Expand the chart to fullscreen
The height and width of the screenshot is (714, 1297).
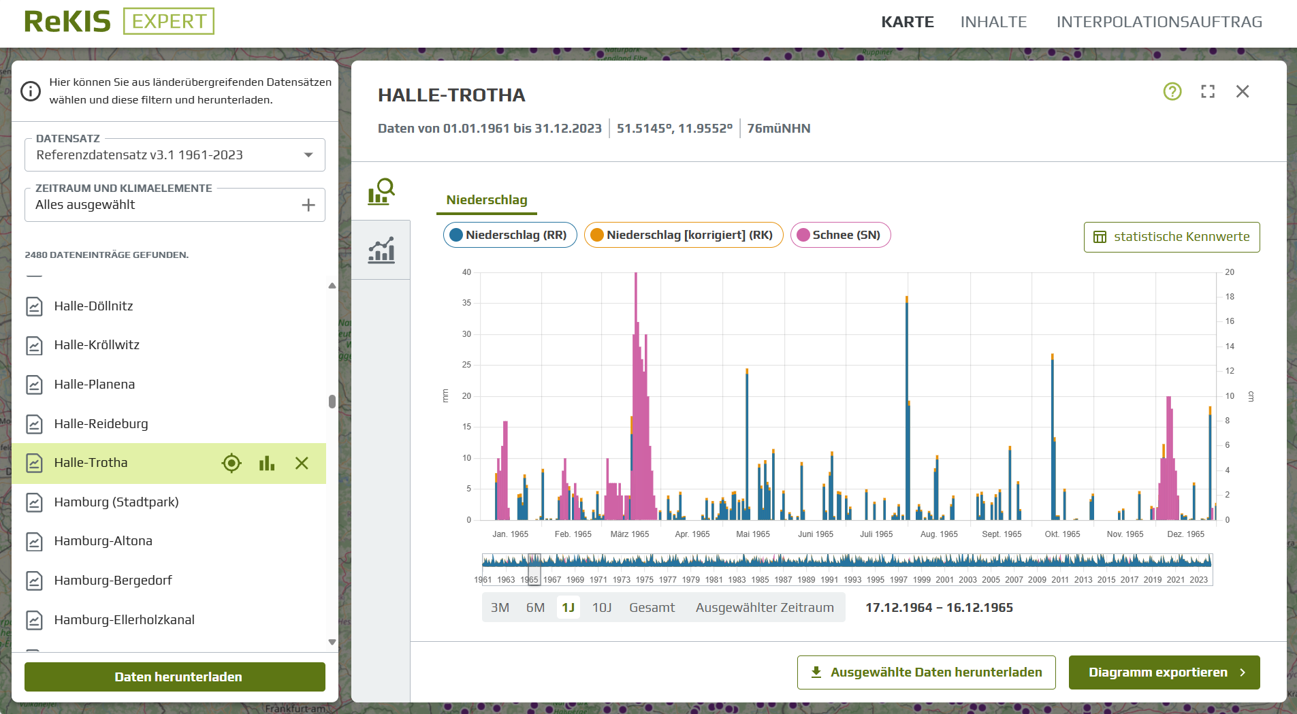[x=1207, y=91]
